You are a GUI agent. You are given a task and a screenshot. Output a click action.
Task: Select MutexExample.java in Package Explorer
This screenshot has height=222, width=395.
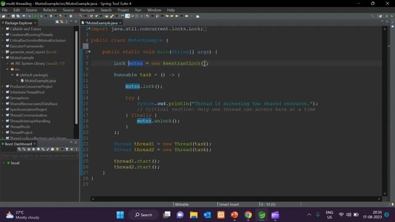click(40, 81)
